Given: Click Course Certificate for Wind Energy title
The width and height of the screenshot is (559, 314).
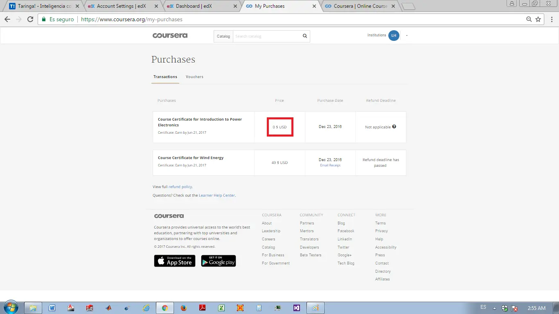Looking at the screenshot, I should [x=191, y=158].
